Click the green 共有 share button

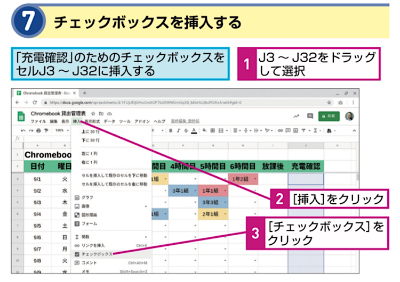point(329,117)
